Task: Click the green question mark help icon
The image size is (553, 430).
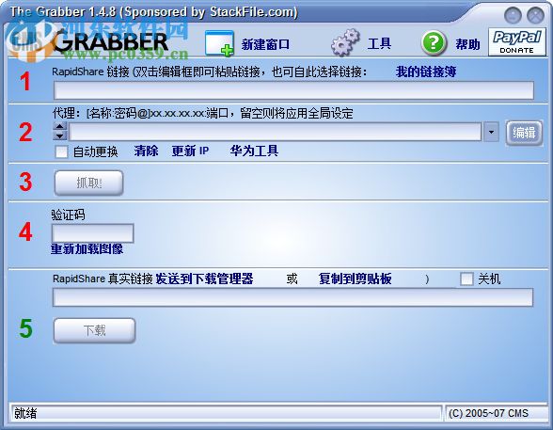Action: 434,43
